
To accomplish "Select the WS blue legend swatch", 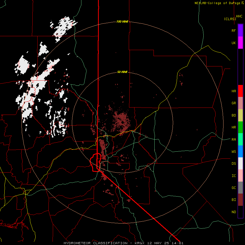I will (240, 151).
